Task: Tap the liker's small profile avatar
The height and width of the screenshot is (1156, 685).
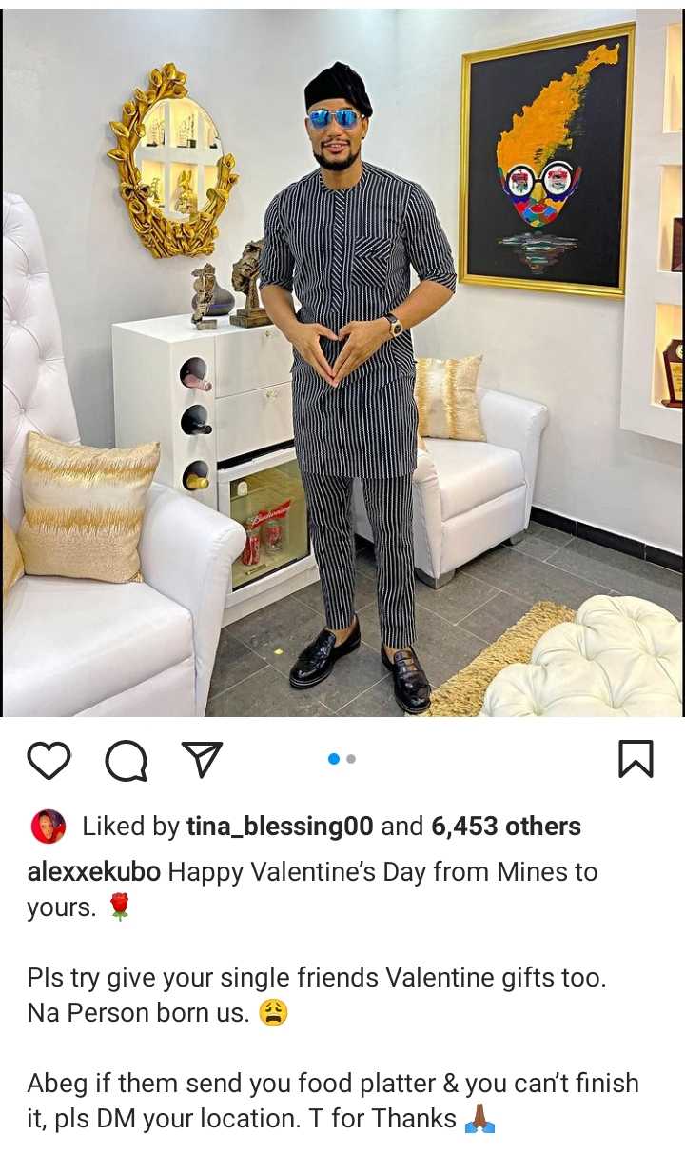Action: [x=49, y=827]
